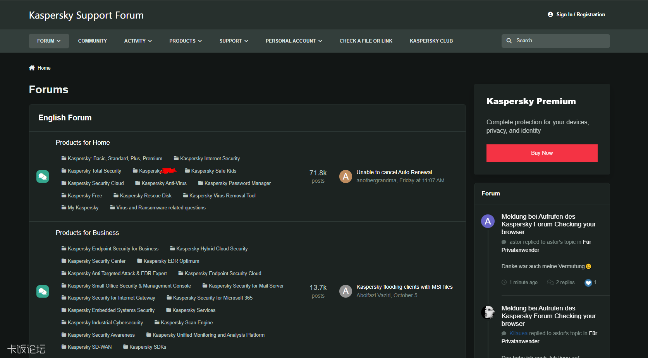Expand the FORUM dropdown menu
648x358 pixels.
click(49, 41)
